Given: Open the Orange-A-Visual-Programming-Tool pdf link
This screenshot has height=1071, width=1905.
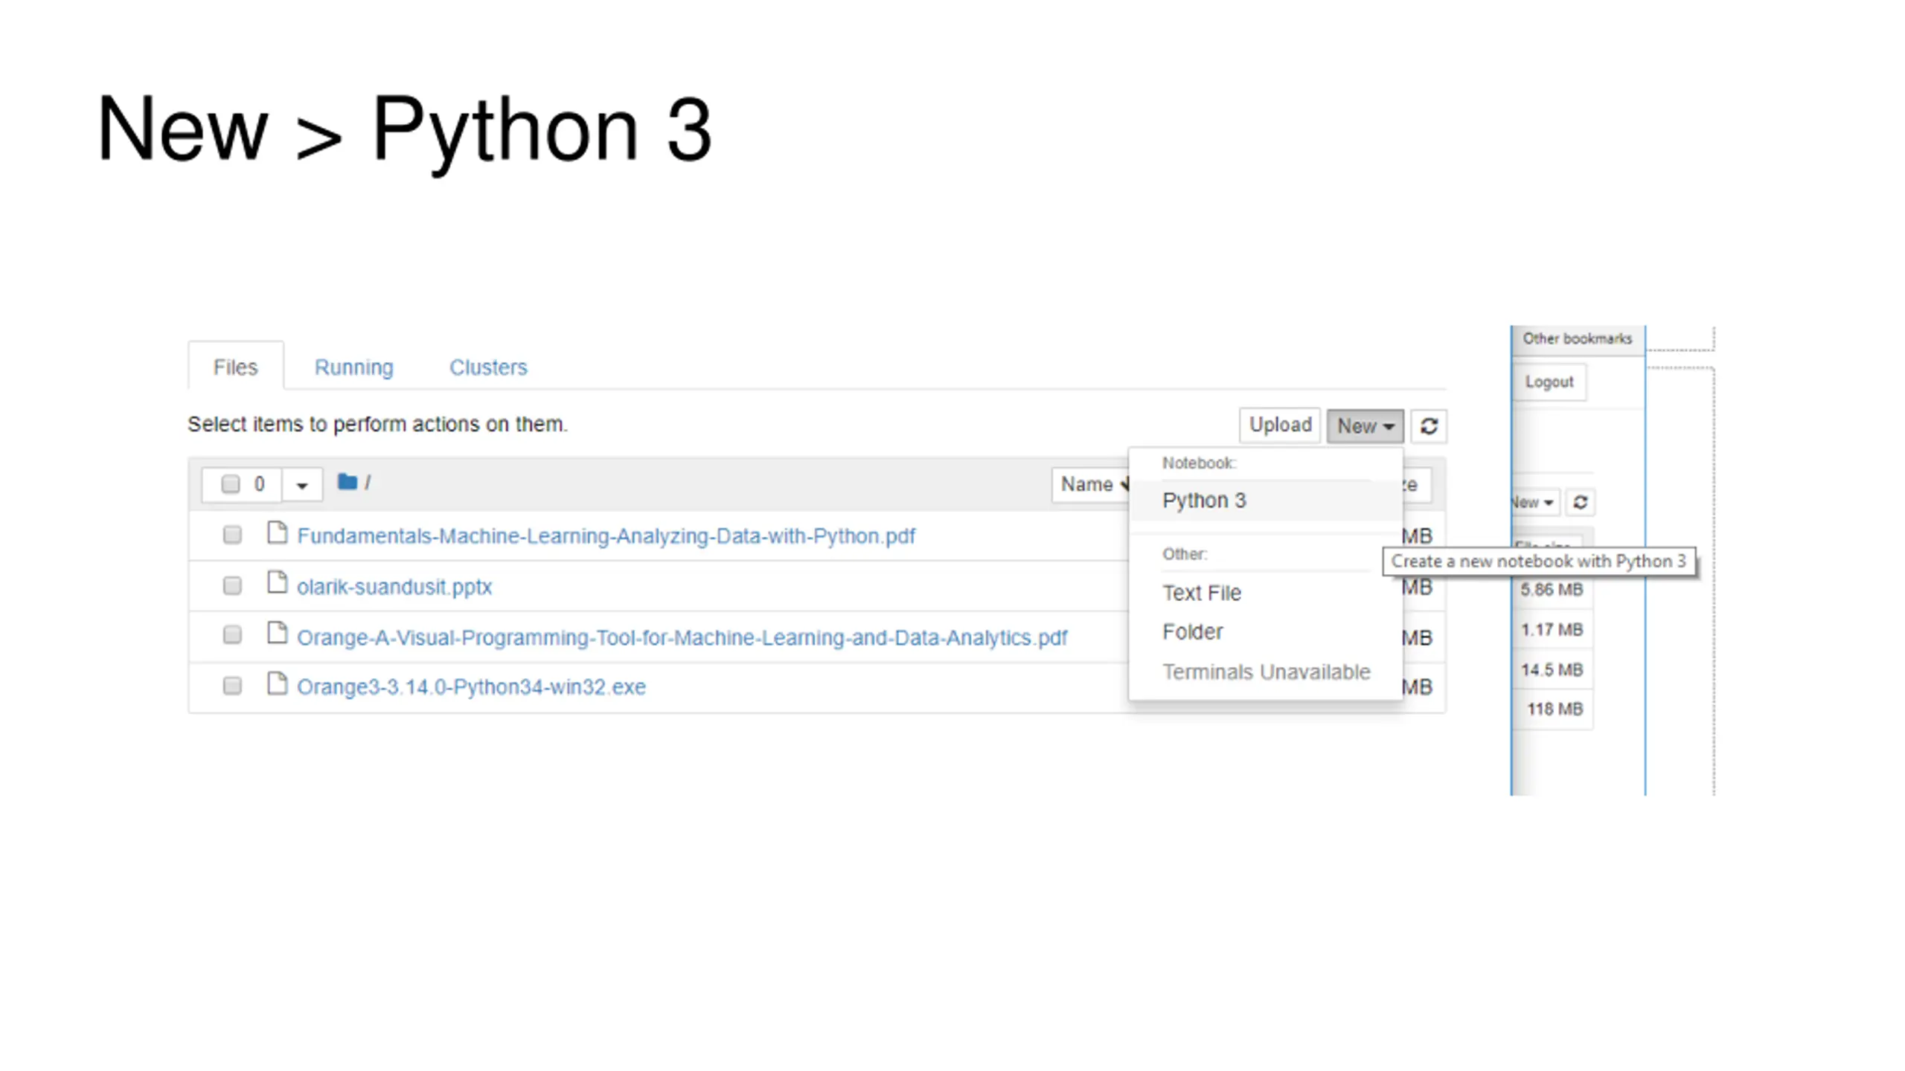Looking at the screenshot, I should (x=681, y=637).
